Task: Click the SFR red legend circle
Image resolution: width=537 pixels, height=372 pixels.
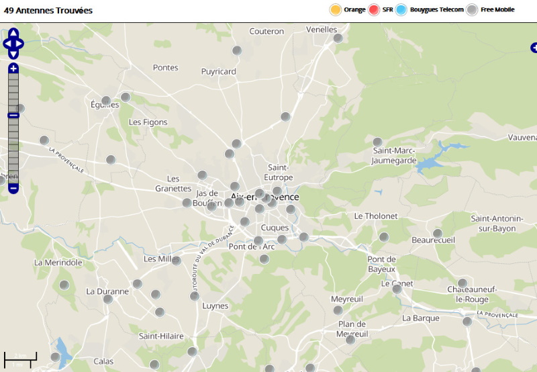Action: click(374, 9)
